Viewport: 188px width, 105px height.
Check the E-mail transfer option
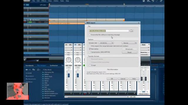(90, 65)
